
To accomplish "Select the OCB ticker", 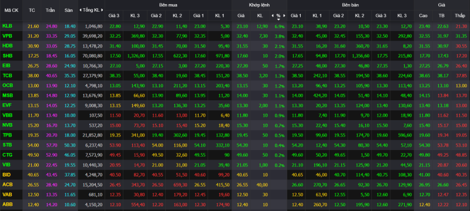I will point(8,85).
